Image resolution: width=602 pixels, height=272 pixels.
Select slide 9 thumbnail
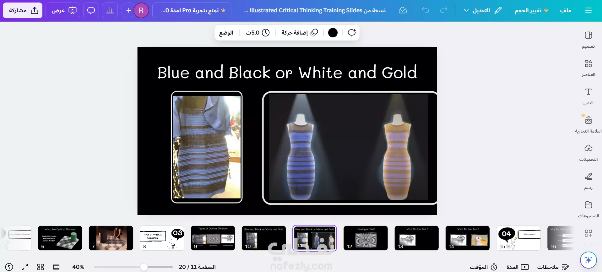pos(213,238)
